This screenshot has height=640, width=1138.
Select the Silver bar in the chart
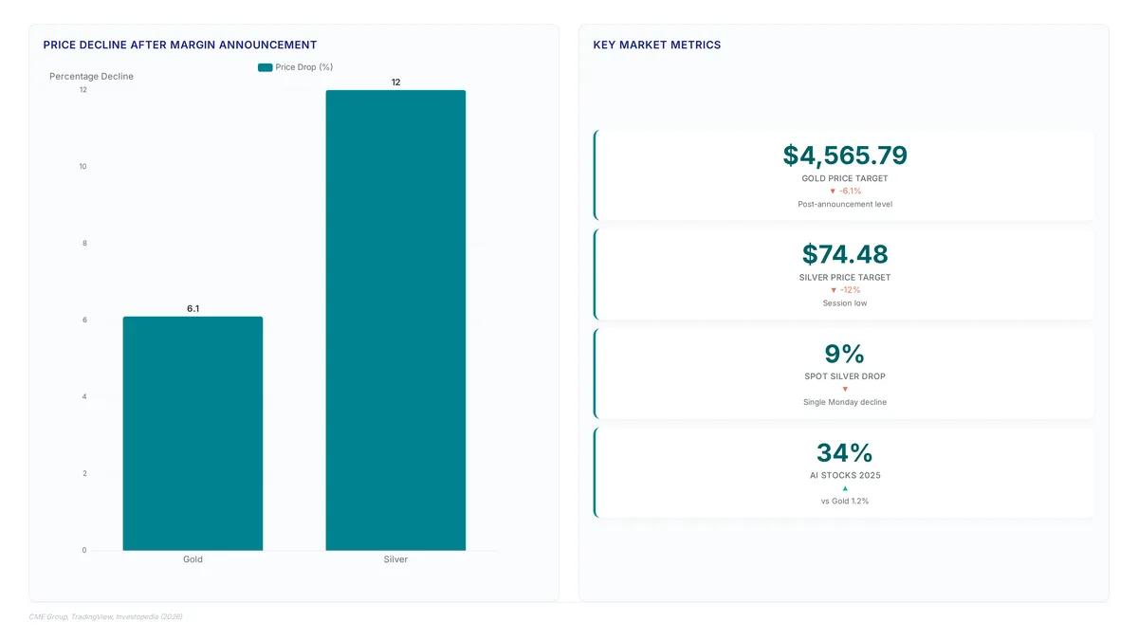pos(395,320)
